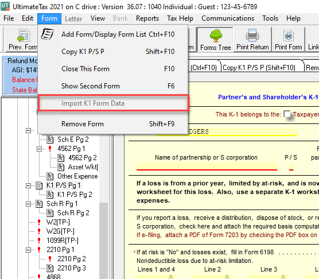This screenshot has height=279, width=319.
Task: Click the red error icon beside W2[TP-]
Action: pos(39,222)
